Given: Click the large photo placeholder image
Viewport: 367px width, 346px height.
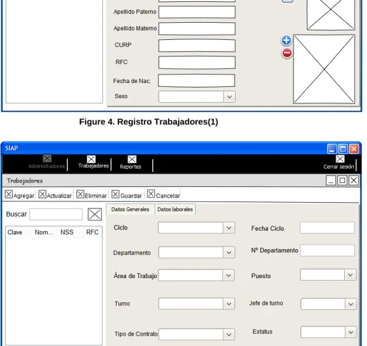Looking at the screenshot, I should click(324, 69).
